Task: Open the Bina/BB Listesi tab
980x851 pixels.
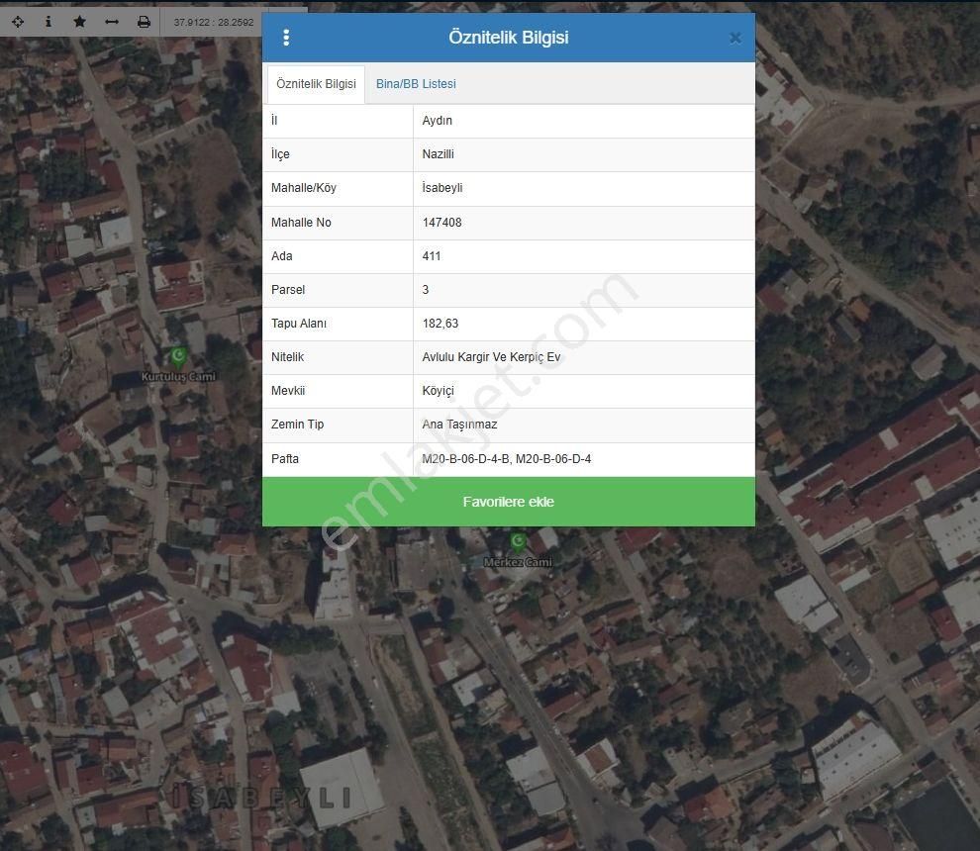Action: click(416, 84)
